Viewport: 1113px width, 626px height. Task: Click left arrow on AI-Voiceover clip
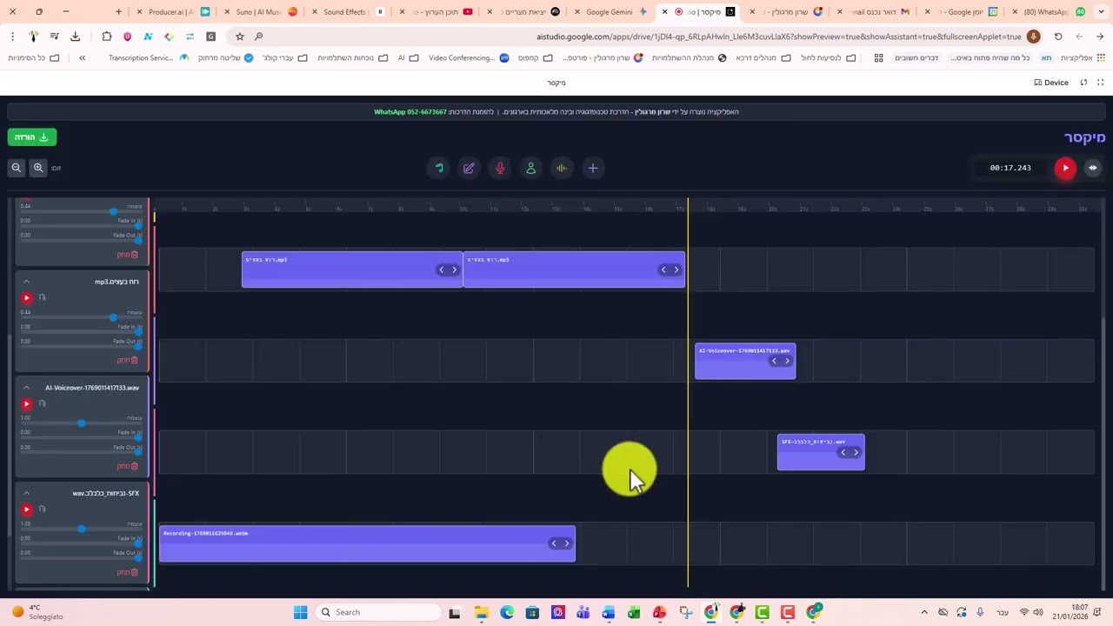[774, 361]
